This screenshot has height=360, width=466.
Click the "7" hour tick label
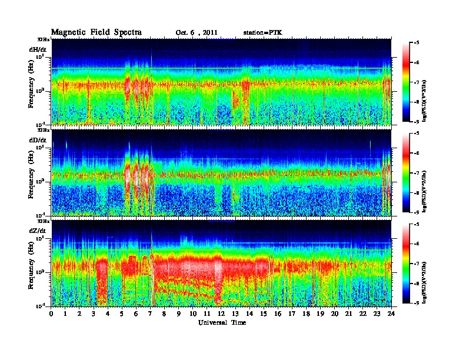[x=151, y=314]
